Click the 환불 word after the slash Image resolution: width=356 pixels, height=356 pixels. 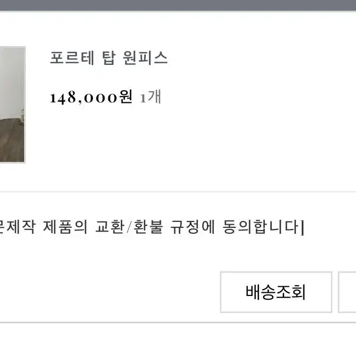click(149, 227)
